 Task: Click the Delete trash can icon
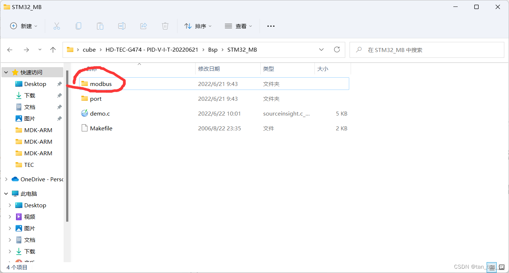(165, 26)
